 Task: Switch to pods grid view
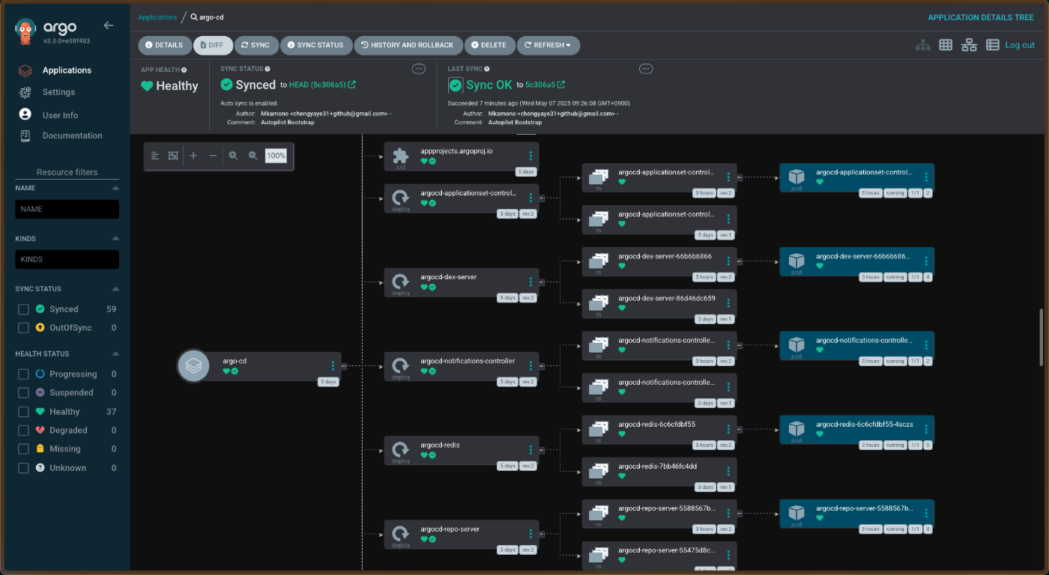(946, 45)
